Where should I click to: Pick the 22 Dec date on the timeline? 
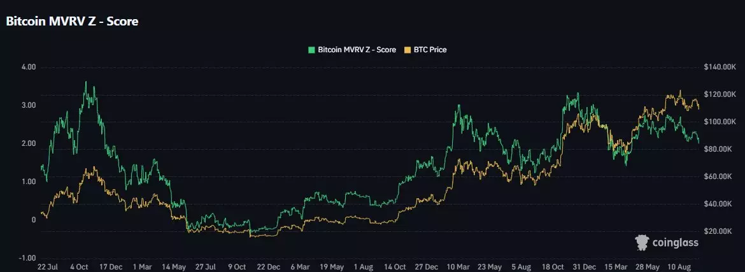tap(269, 268)
